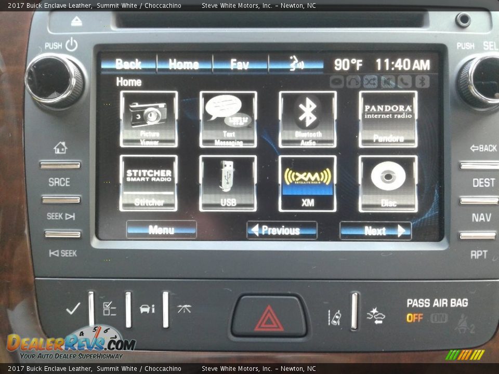
Task: Play the Disc source
Action: pos(388,183)
